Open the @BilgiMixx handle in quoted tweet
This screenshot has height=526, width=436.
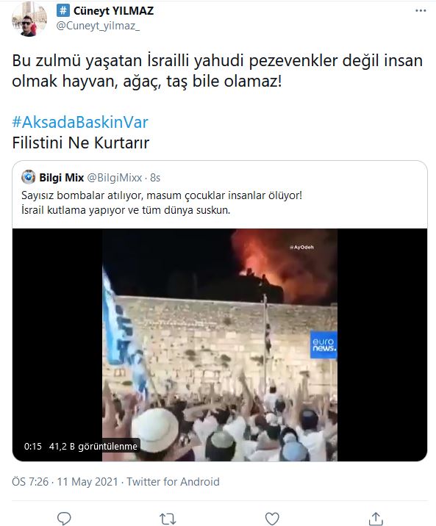point(115,178)
